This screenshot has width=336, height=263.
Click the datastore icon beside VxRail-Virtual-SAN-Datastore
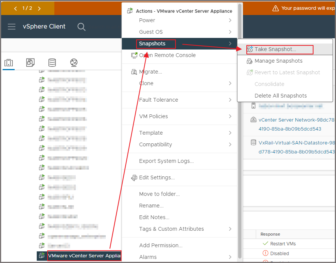pyautogui.click(x=253, y=143)
